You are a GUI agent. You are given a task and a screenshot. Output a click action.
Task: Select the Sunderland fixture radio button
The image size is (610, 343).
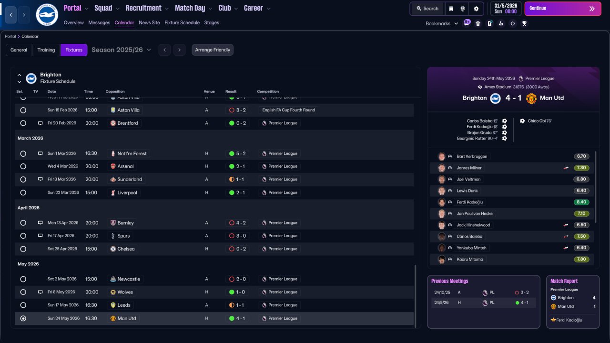23,180
